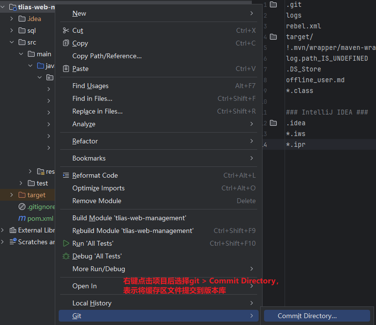Image resolution: width=376 pixels, height=325 pixels.
Task: Collapse the project root tlias-web-management node
Action: 2,7
